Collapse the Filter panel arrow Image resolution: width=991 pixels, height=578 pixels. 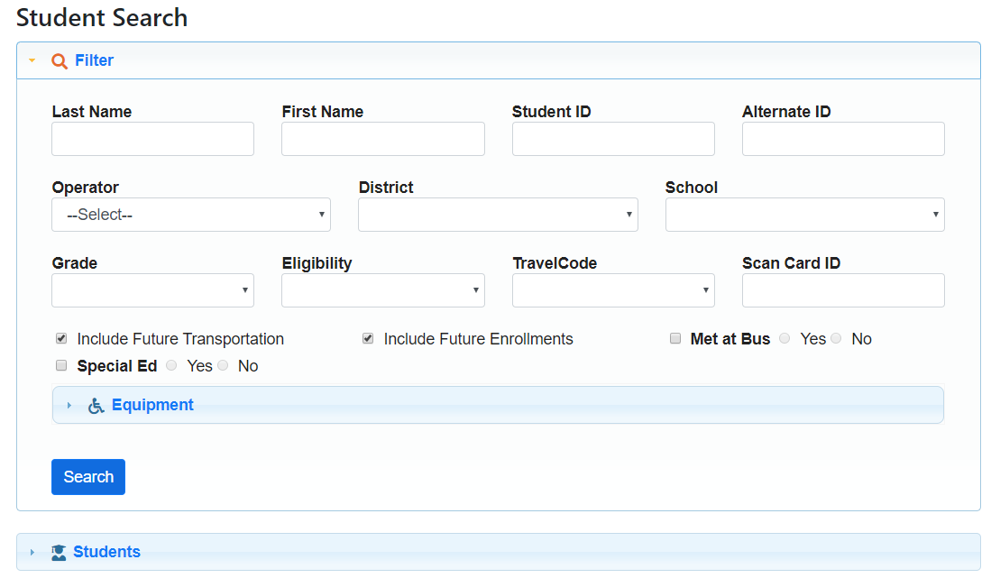pyautogui.click(x=32, y=61)
